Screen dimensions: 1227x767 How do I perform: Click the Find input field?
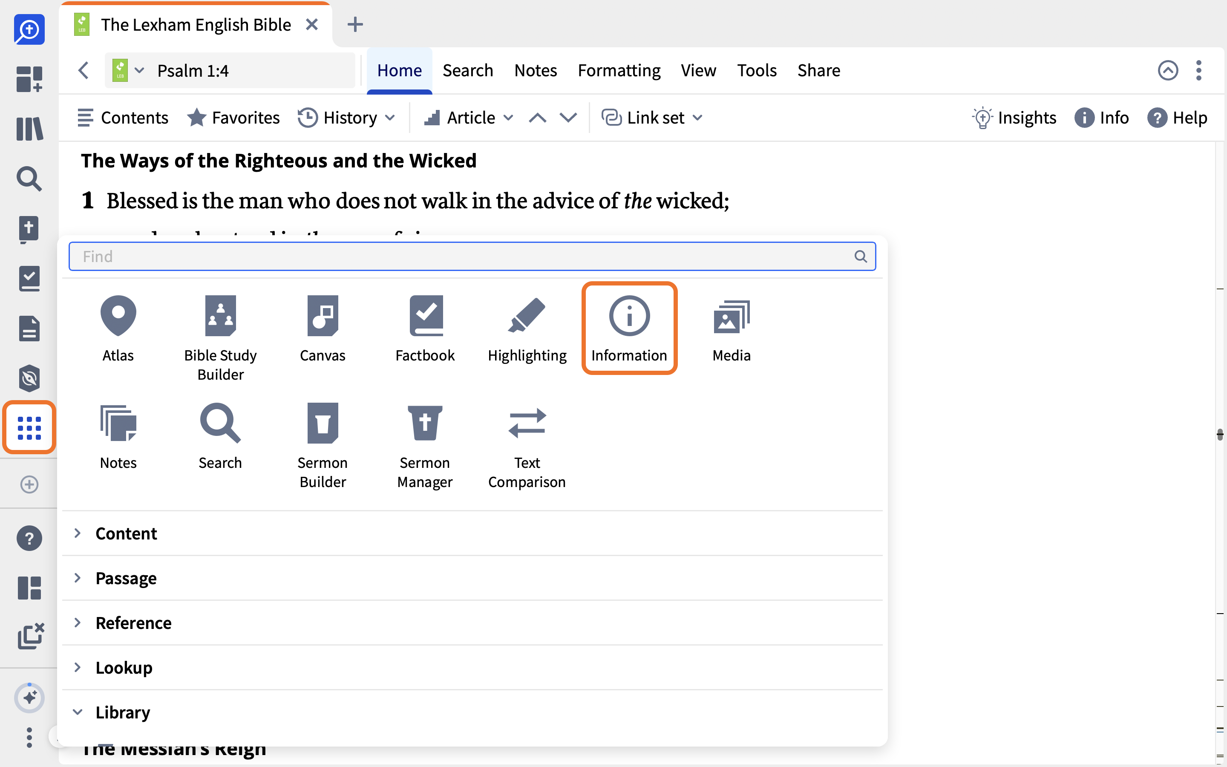pyautogui.click(x=472, y=256)
